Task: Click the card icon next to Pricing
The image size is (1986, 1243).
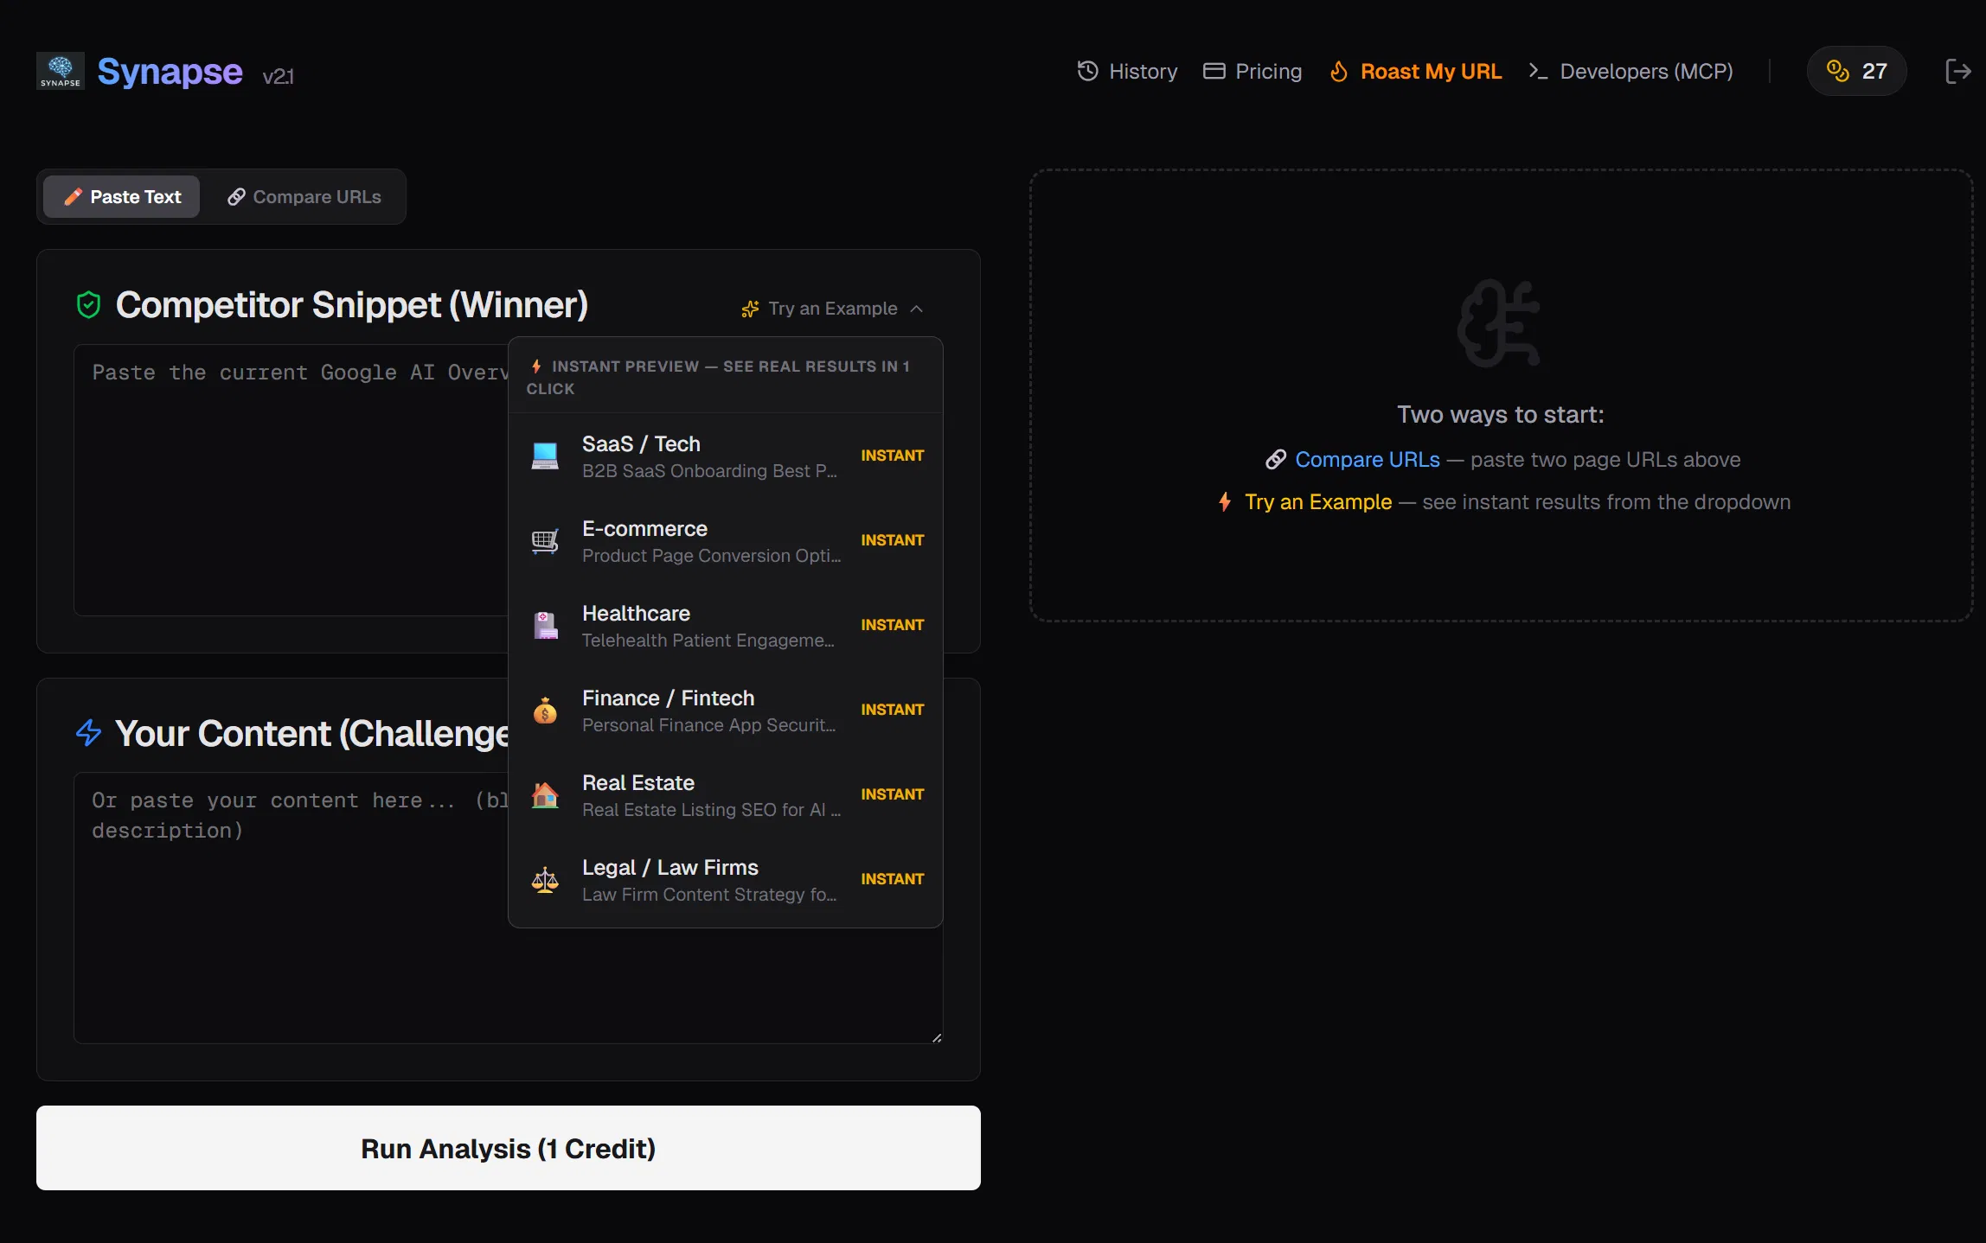Action: (1214, 71)
